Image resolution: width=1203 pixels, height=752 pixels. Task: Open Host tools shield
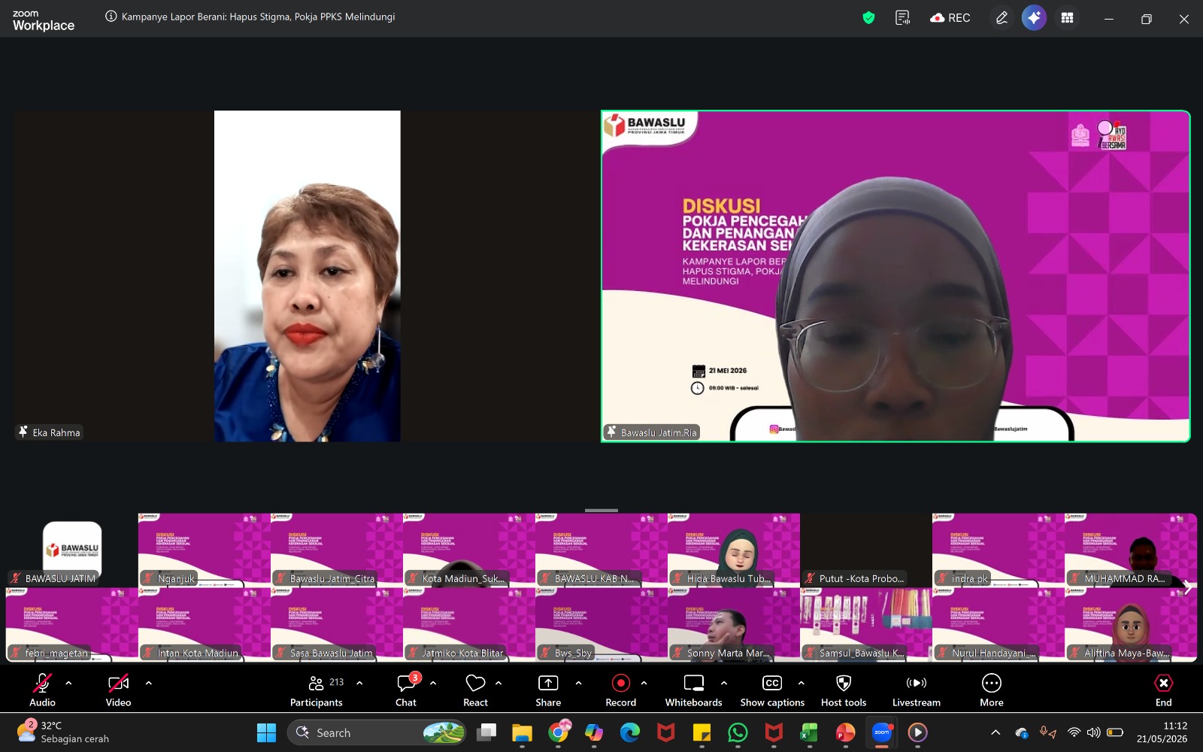pyautogui.click(x=844, y=690)
